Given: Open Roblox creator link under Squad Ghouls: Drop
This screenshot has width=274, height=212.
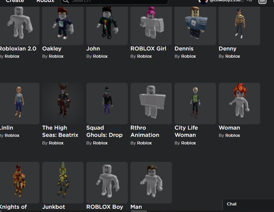Looking at the screenshot, I should click(100, 143).
